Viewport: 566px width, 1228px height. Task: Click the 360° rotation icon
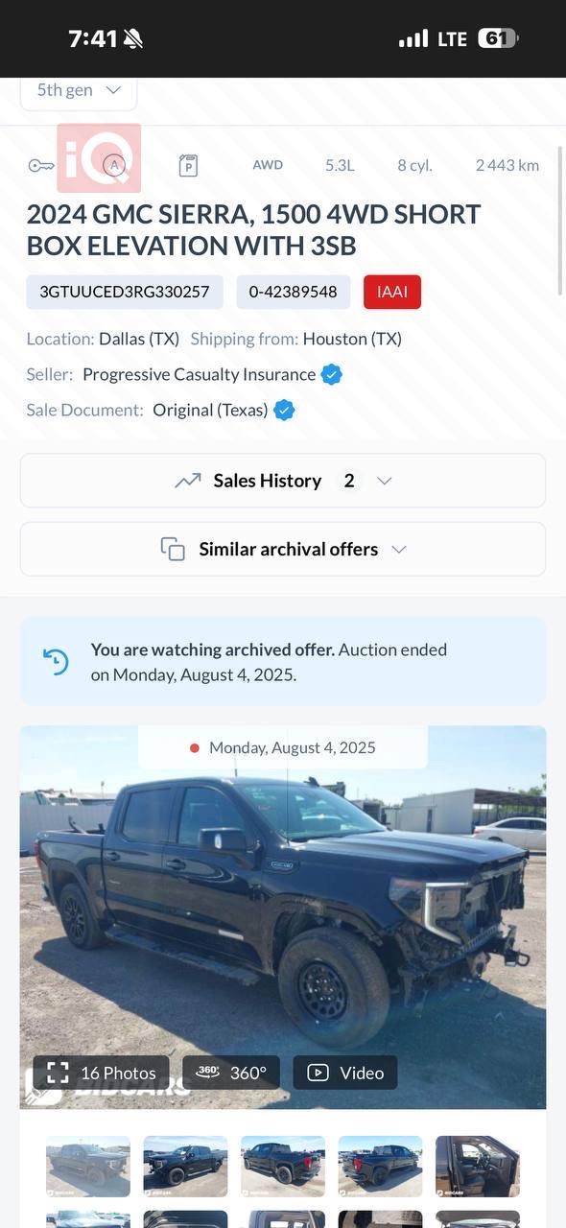pos(208,1072)
